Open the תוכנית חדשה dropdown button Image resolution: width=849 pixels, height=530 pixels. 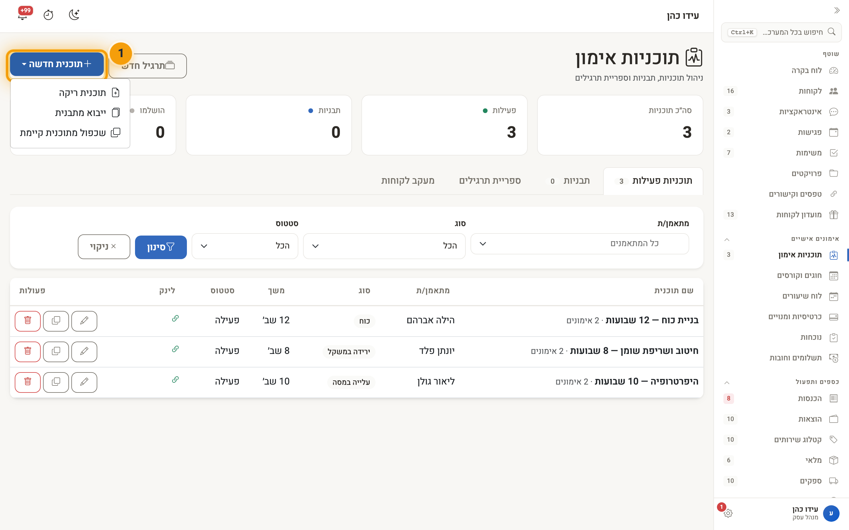point(57,64)
